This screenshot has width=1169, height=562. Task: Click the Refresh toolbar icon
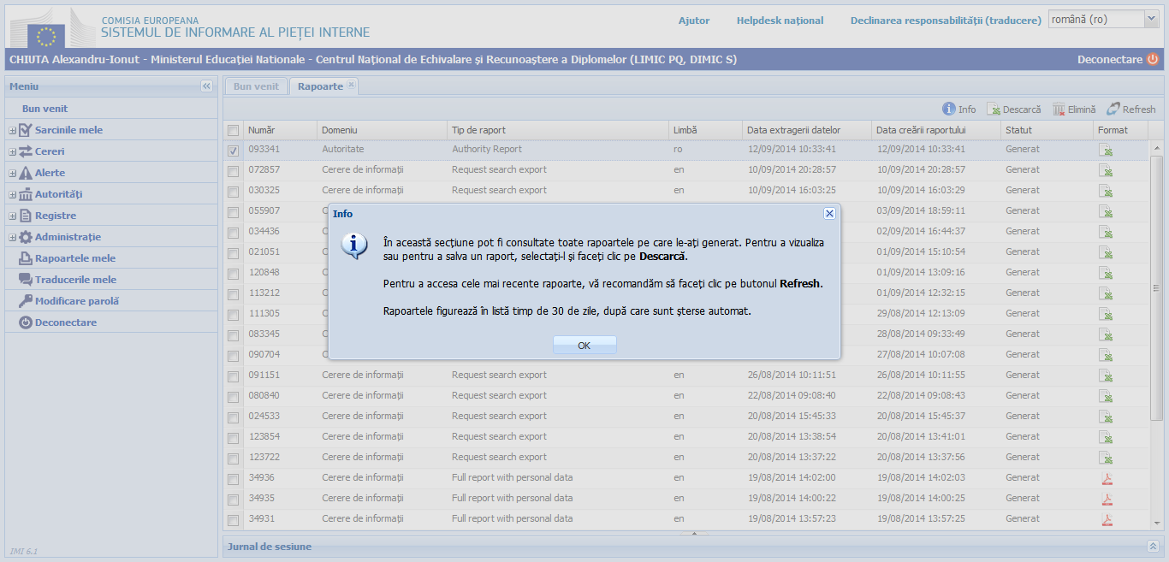click(x=1113, y=109)
